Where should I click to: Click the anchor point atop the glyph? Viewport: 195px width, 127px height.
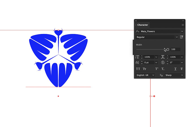point(58,30)
